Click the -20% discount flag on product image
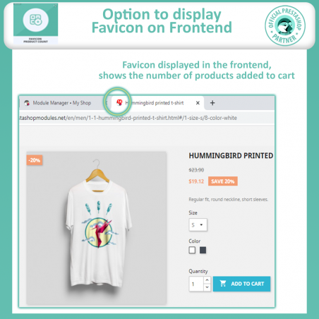Viewport: 319px width, 319px height. pyautogui.click(x=35, y=160)
